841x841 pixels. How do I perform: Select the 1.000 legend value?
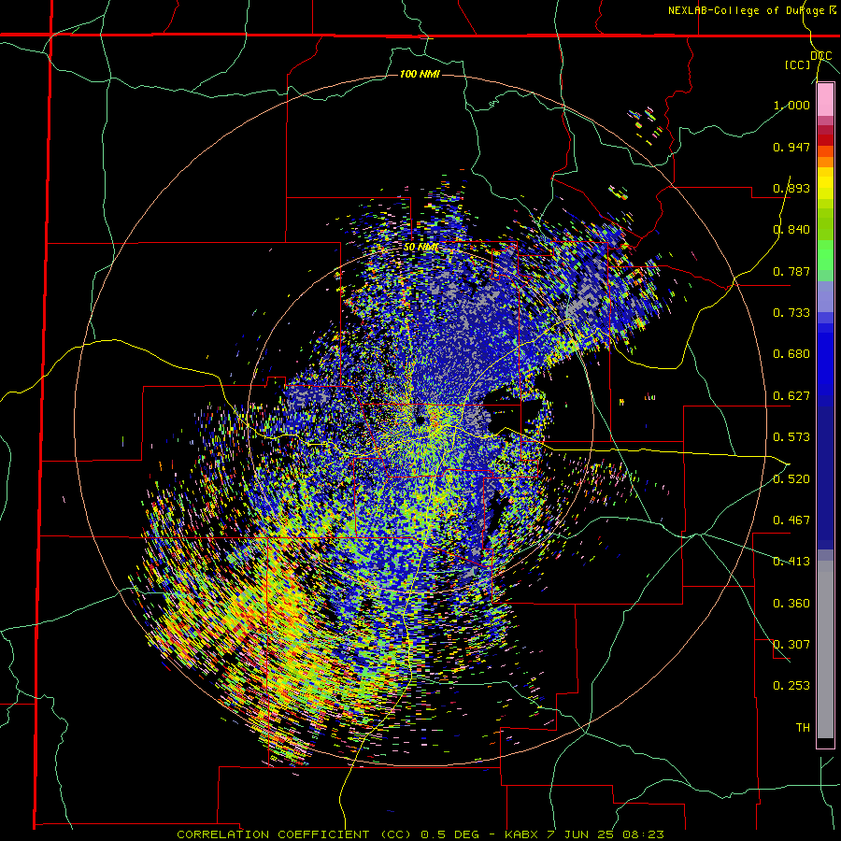tap(791, 105)
